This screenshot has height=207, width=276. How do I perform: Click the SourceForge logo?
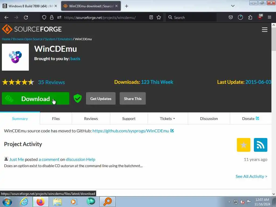(x=32, y=29)
